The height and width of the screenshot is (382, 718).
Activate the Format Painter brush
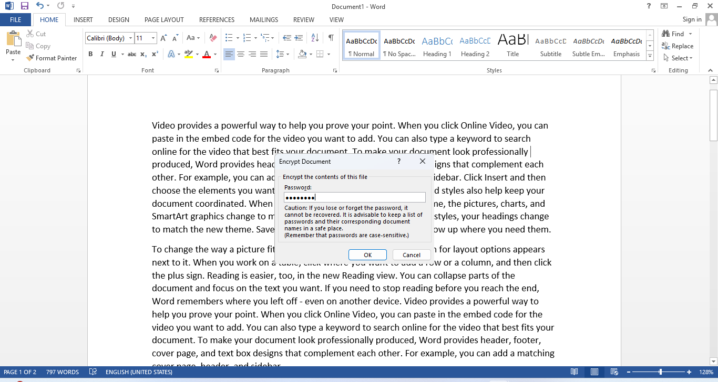[52, 58]
